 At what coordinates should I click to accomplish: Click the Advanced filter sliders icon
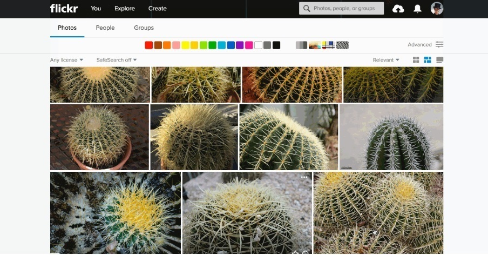point(439,44)
